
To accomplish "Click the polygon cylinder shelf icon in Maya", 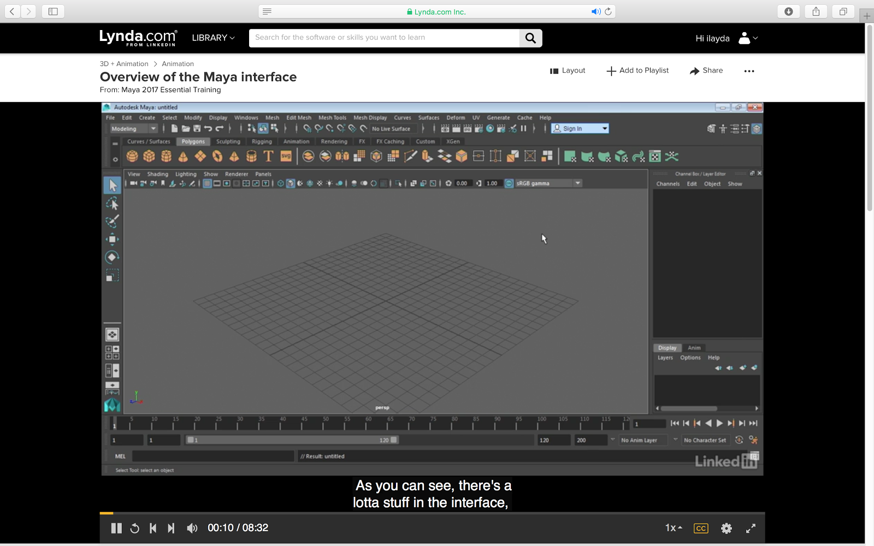I will [x=166, y=157].
